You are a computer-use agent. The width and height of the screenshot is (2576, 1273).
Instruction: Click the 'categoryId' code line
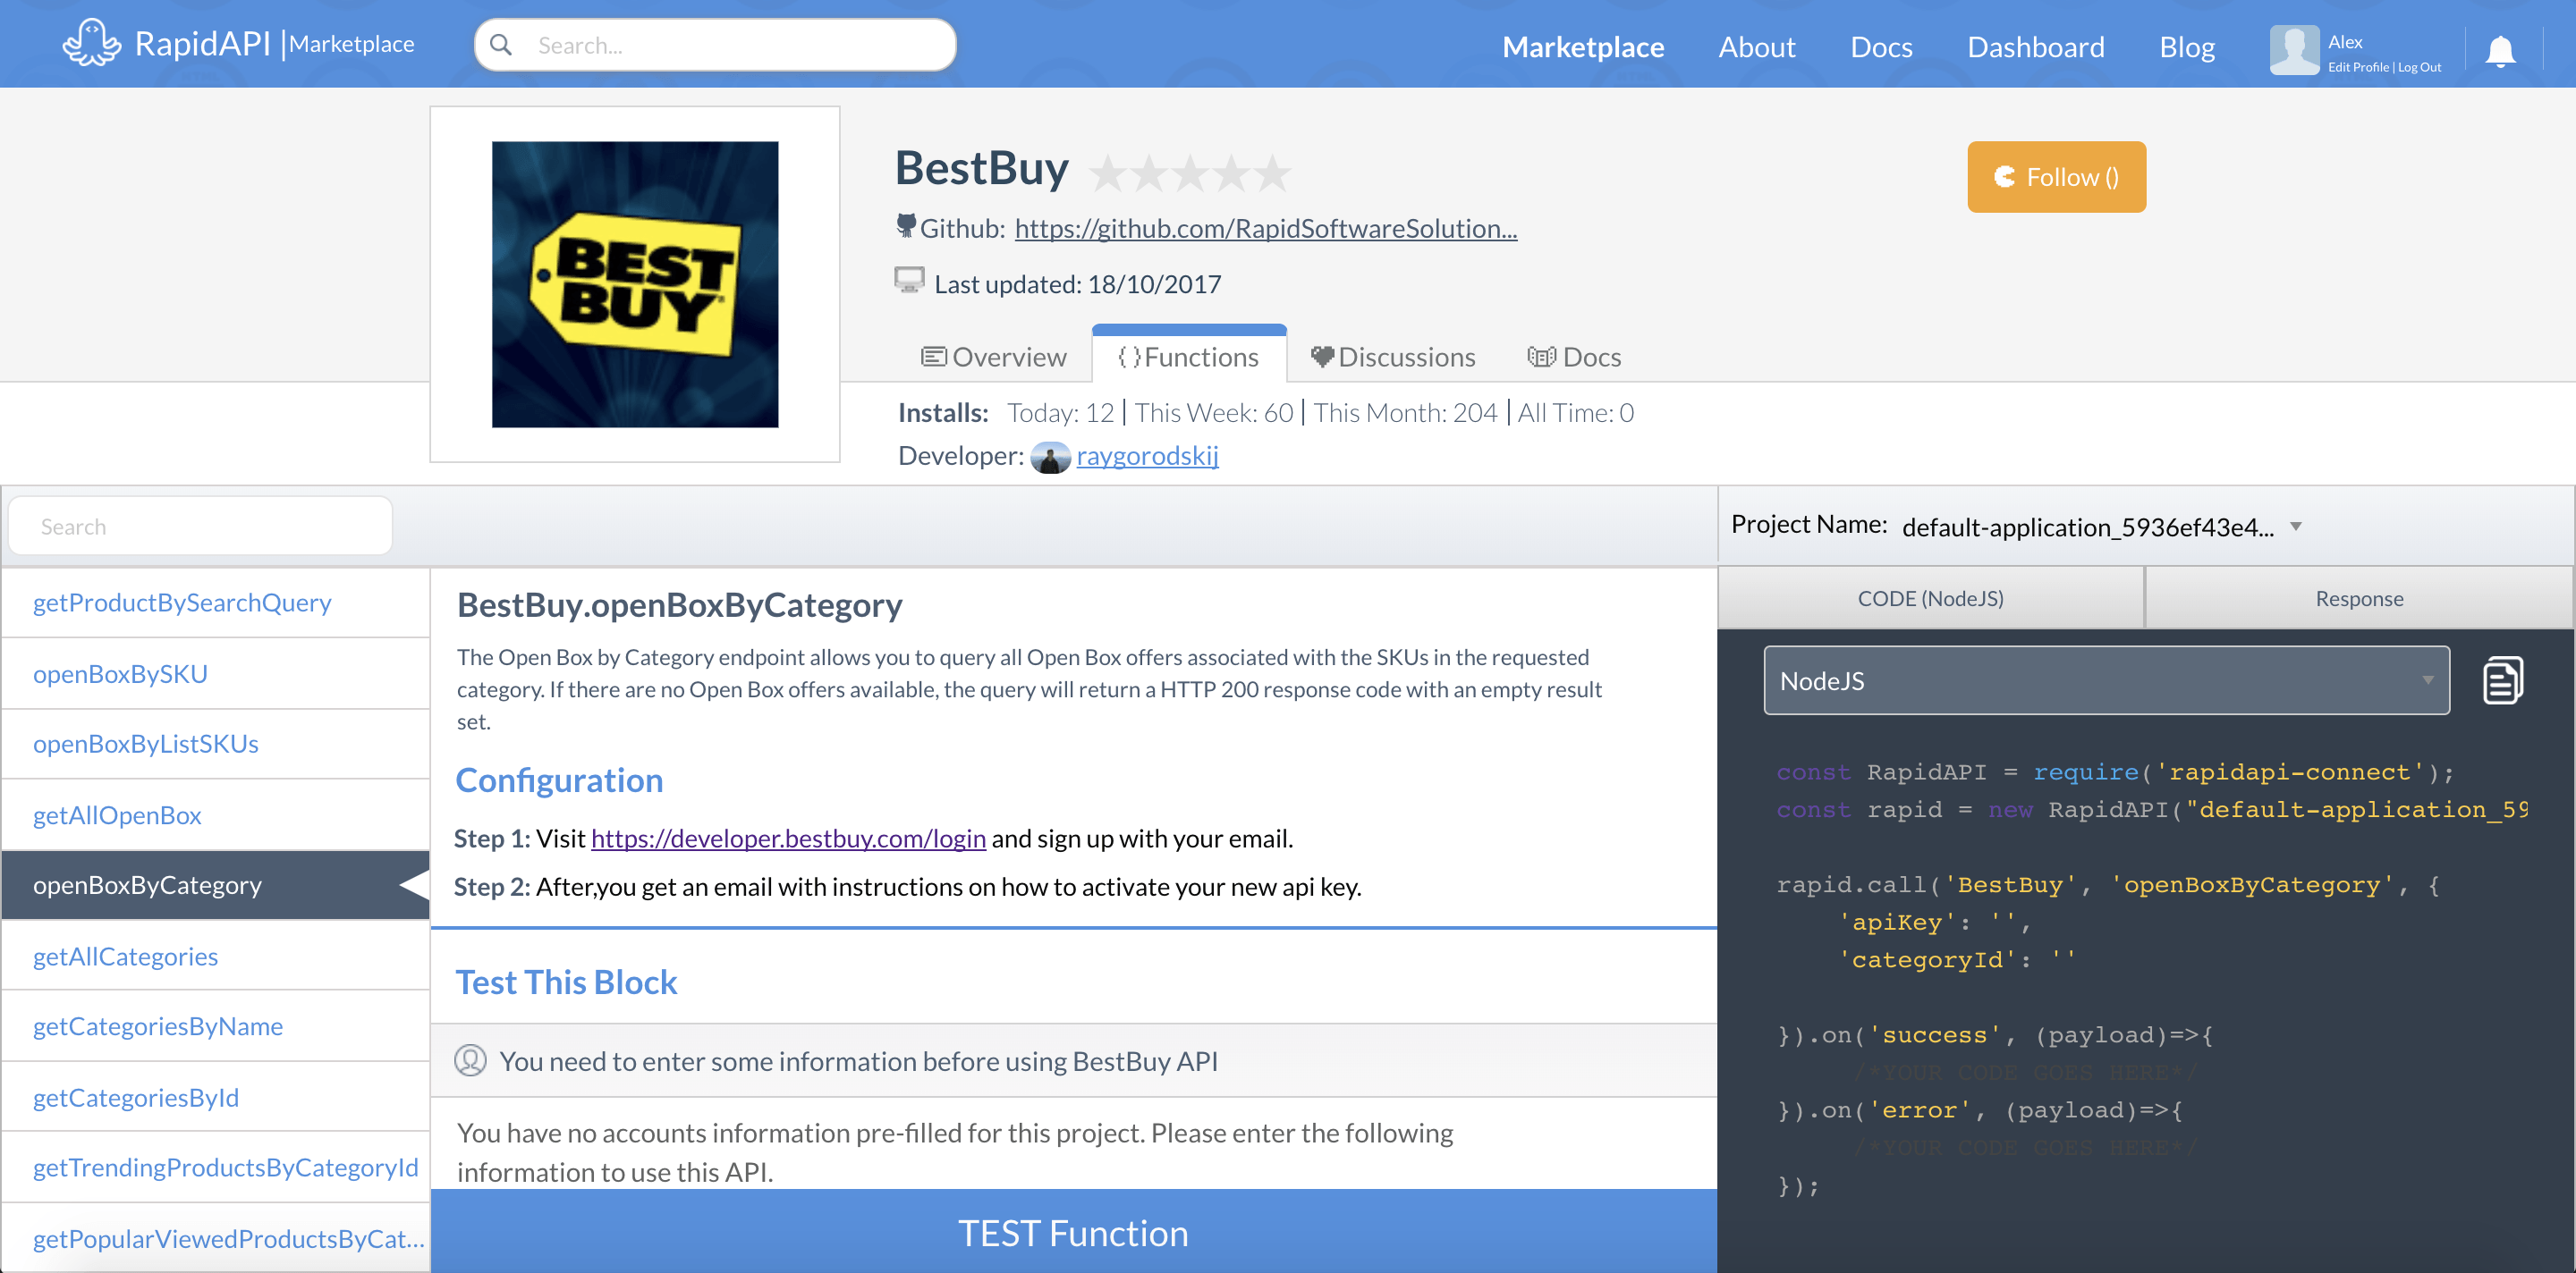pos(1957,959)
